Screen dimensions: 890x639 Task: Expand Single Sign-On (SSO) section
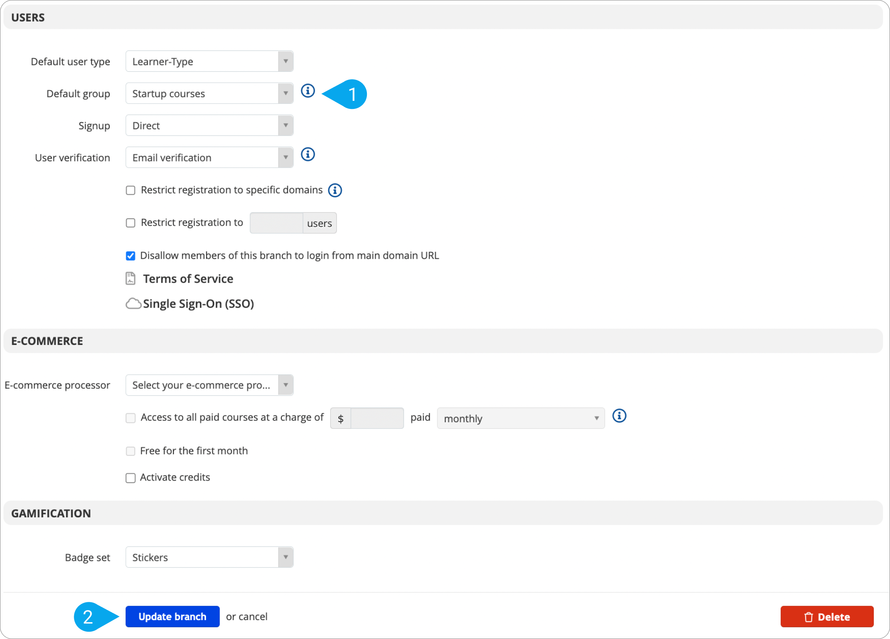click(x=198, y=304)
